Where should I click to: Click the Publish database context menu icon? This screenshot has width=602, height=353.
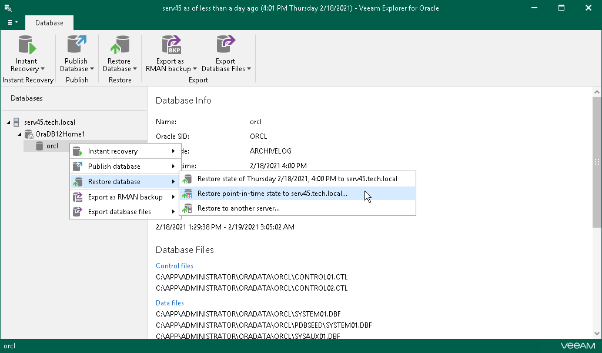pos(78,166)
